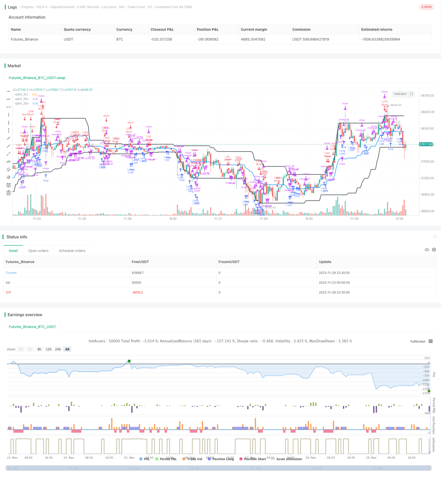Click the download cloud icon in Status info
Image resolution: width=441 pixels, height=478 pixels.
[x=427, y=250]
